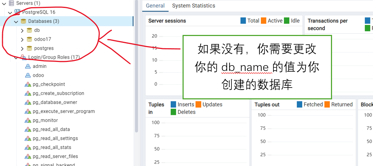
Task: Select the PostgreSQL 16 server label
Action: (x=39, y=12)
